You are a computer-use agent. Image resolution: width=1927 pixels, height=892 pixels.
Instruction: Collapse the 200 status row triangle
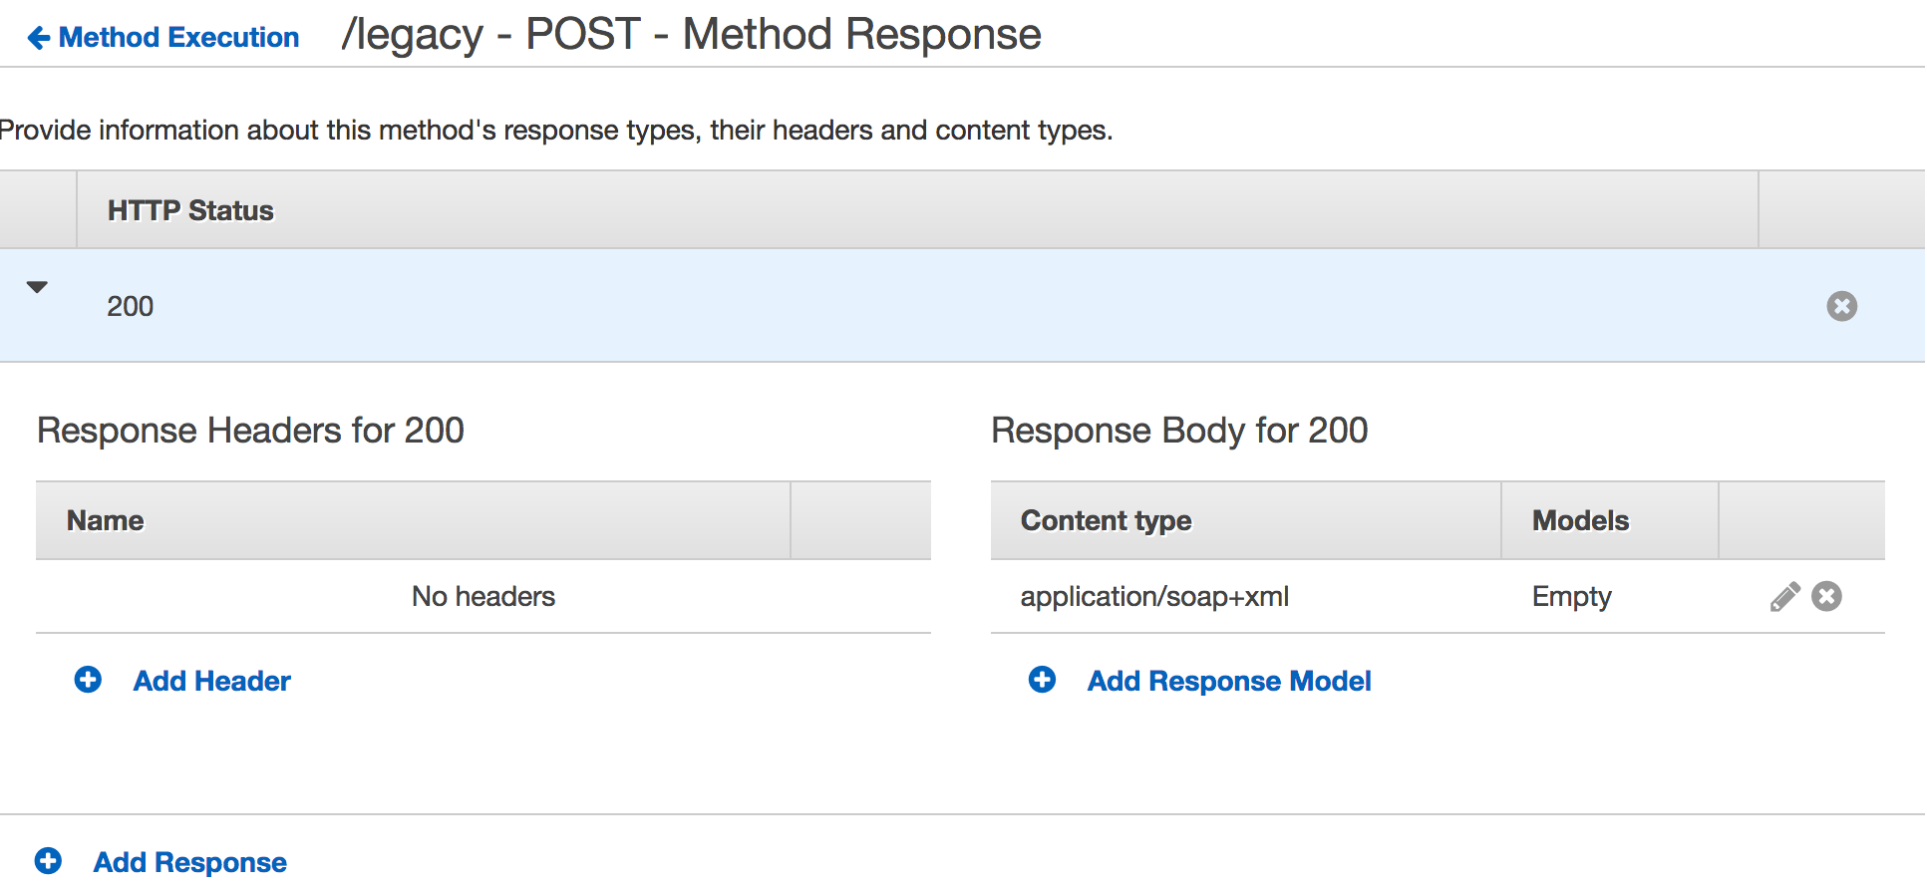click(x=37, y=287)
